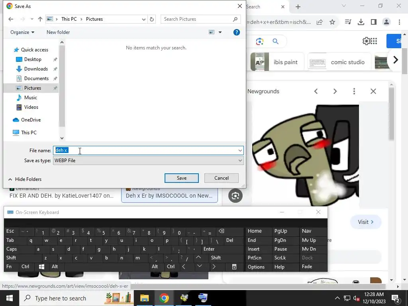
Task: Open Windows Start menu
Action: pyautogui.click(x=10, y=298)
